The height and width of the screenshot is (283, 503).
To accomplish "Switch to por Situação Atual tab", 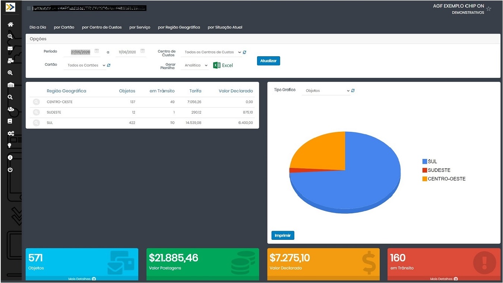I will [x=225, y=27].
